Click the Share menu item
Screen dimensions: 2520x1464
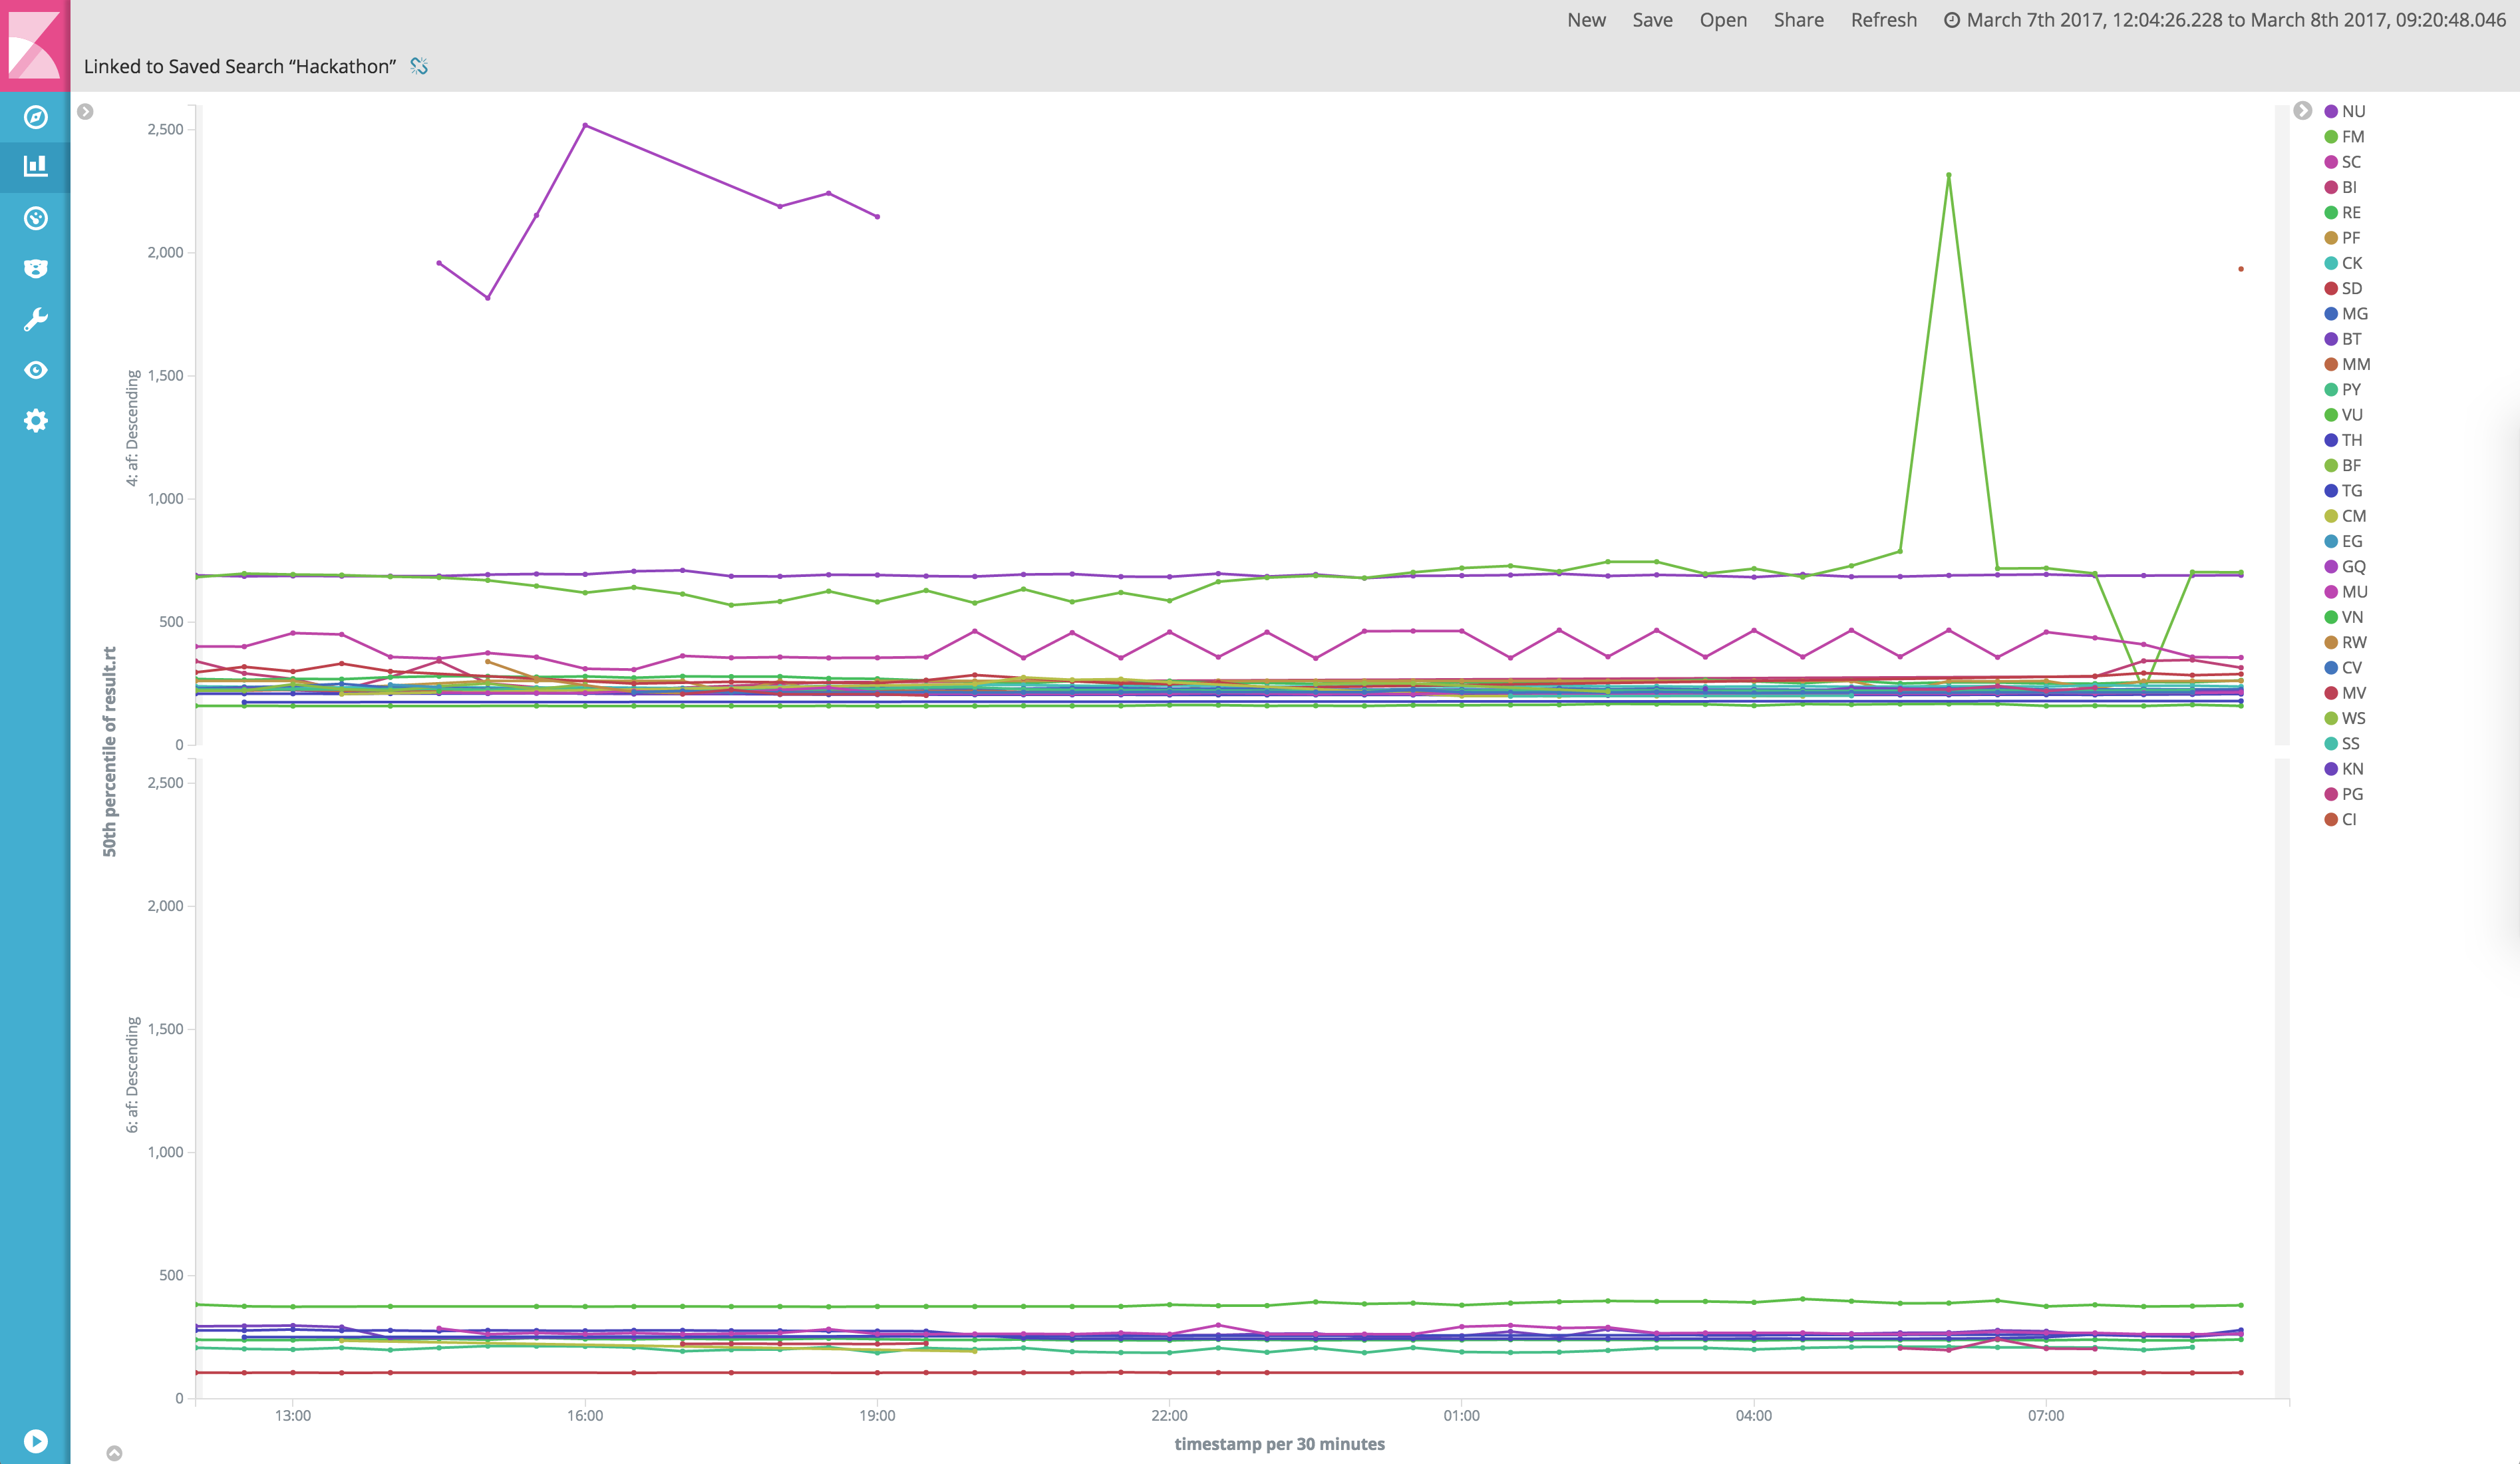click(1798, 20)
